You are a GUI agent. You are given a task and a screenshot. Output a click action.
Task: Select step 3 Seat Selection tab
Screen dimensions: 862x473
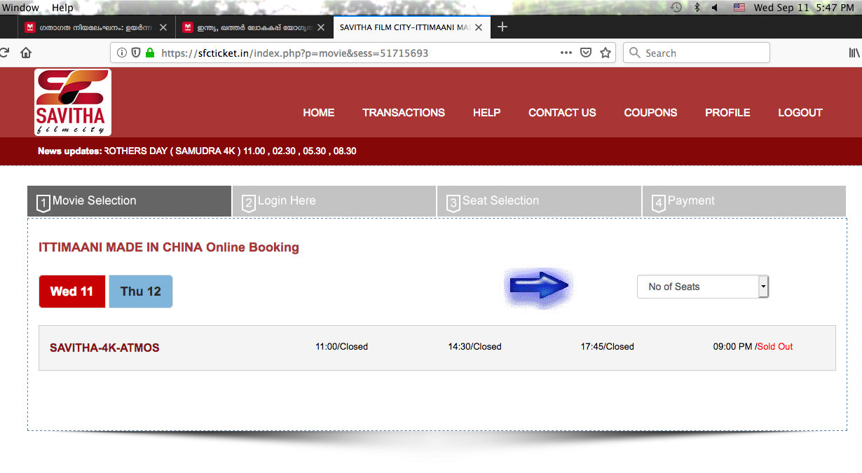539,201
